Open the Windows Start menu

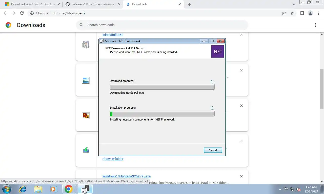[7, 189]
